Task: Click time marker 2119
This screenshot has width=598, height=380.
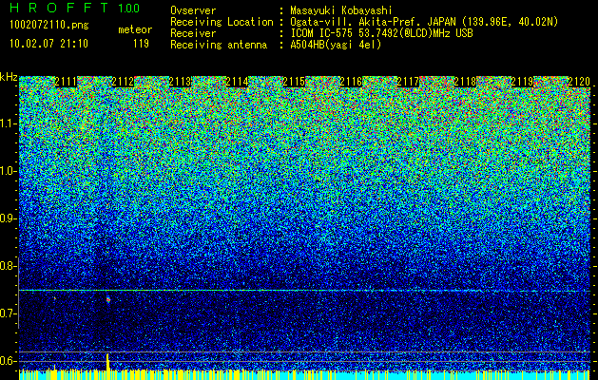Action: tap(522, 82)
